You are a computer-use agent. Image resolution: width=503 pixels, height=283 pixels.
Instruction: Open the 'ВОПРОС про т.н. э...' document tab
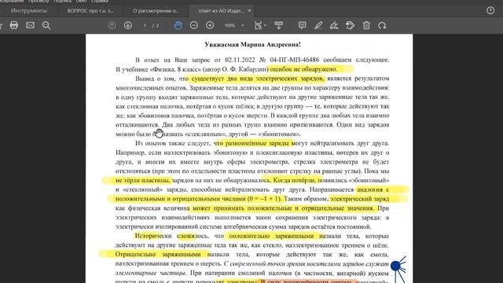click(90, 10)
